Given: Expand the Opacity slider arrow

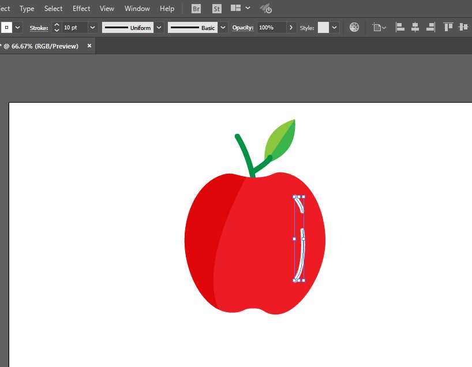Looking at the screenshot, I should [x=291, y=28].
